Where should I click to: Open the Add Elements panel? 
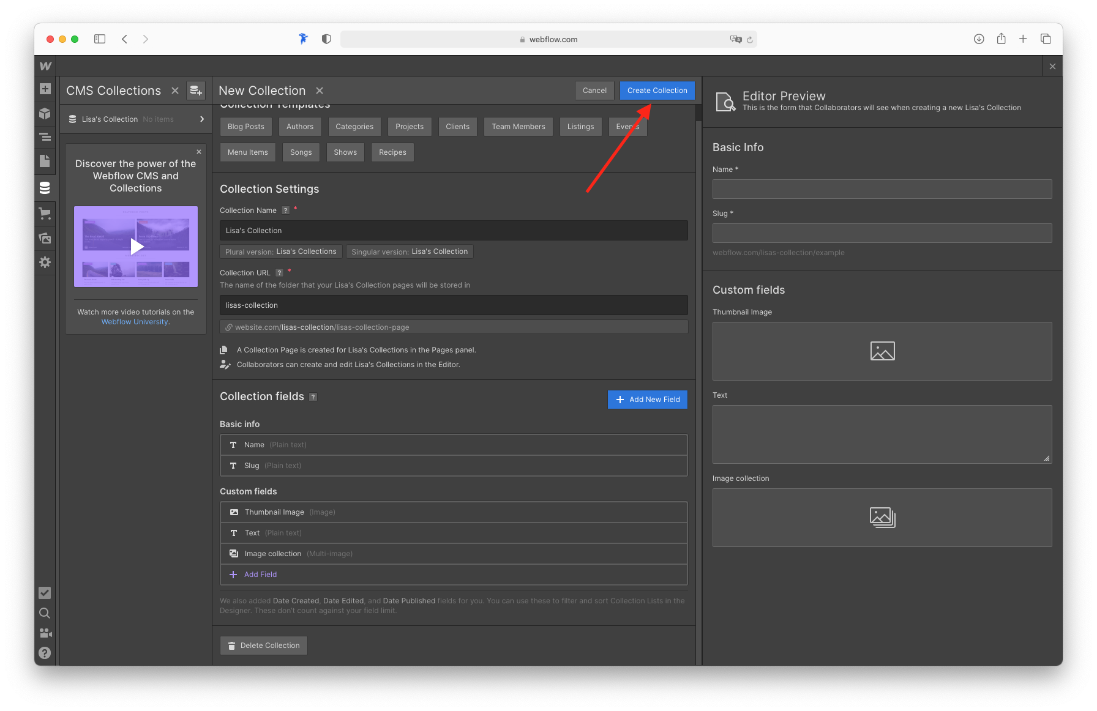(45, 89)
